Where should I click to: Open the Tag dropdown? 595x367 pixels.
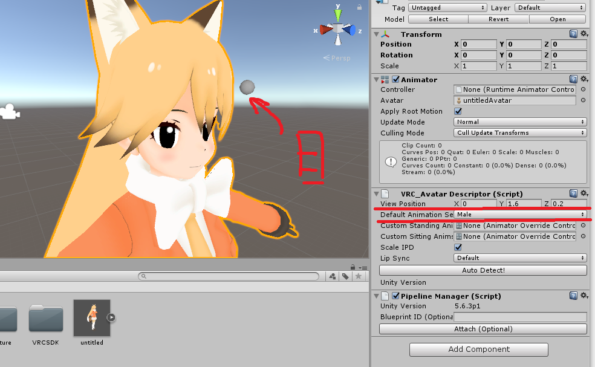[447, 8]
